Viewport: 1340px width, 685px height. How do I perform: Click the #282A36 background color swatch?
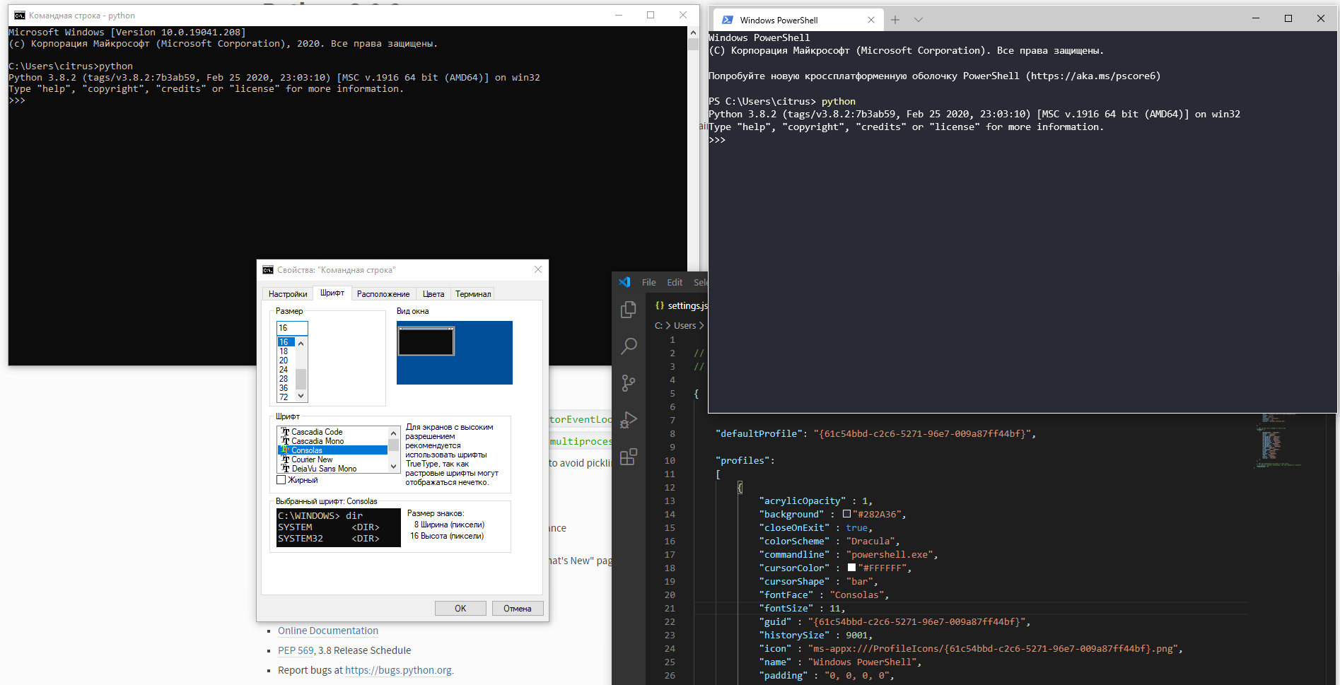tap(846, 514)
